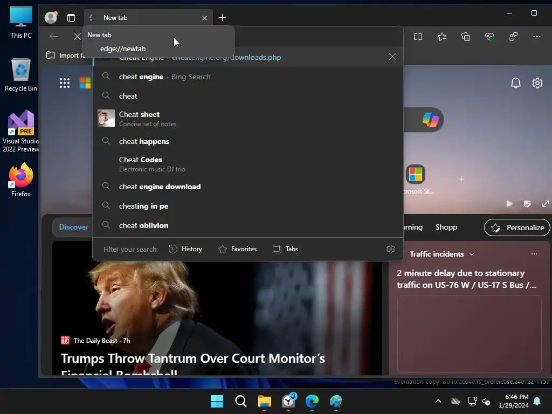Open File Explorer from the taskbar
The image size is (552, 414).
[264, 401]
